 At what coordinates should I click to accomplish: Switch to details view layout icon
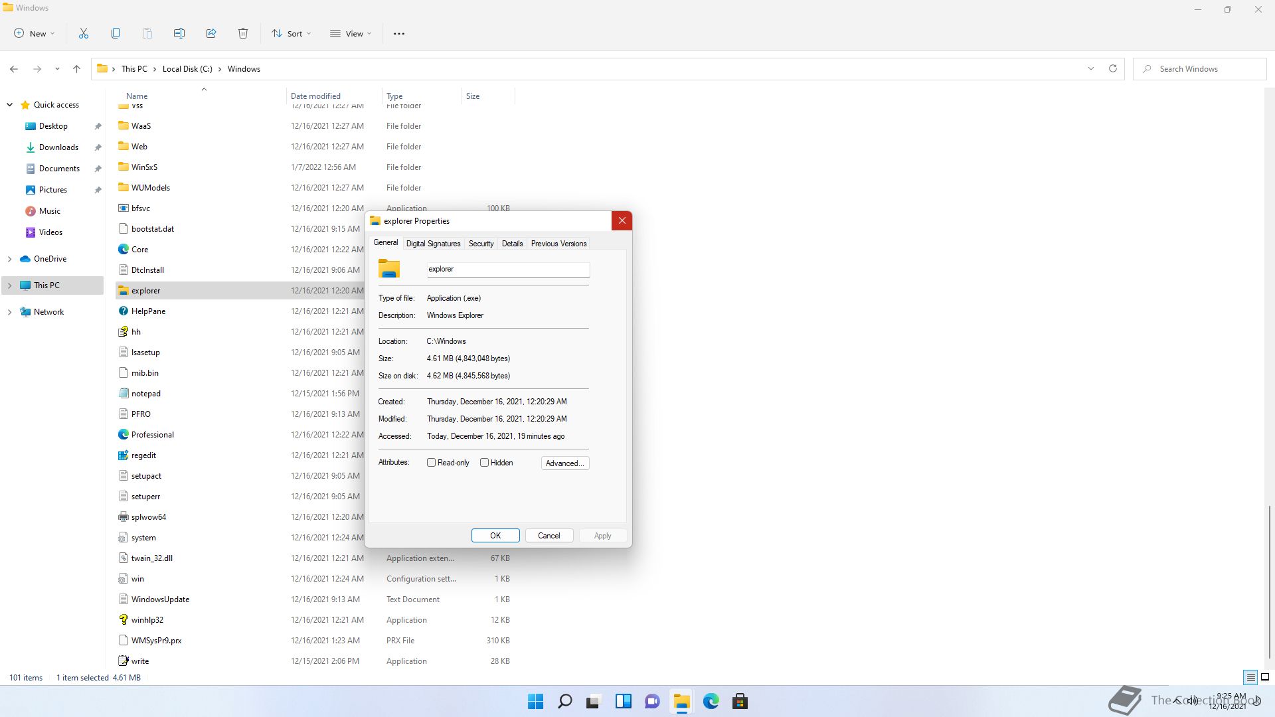(1250, 678)
